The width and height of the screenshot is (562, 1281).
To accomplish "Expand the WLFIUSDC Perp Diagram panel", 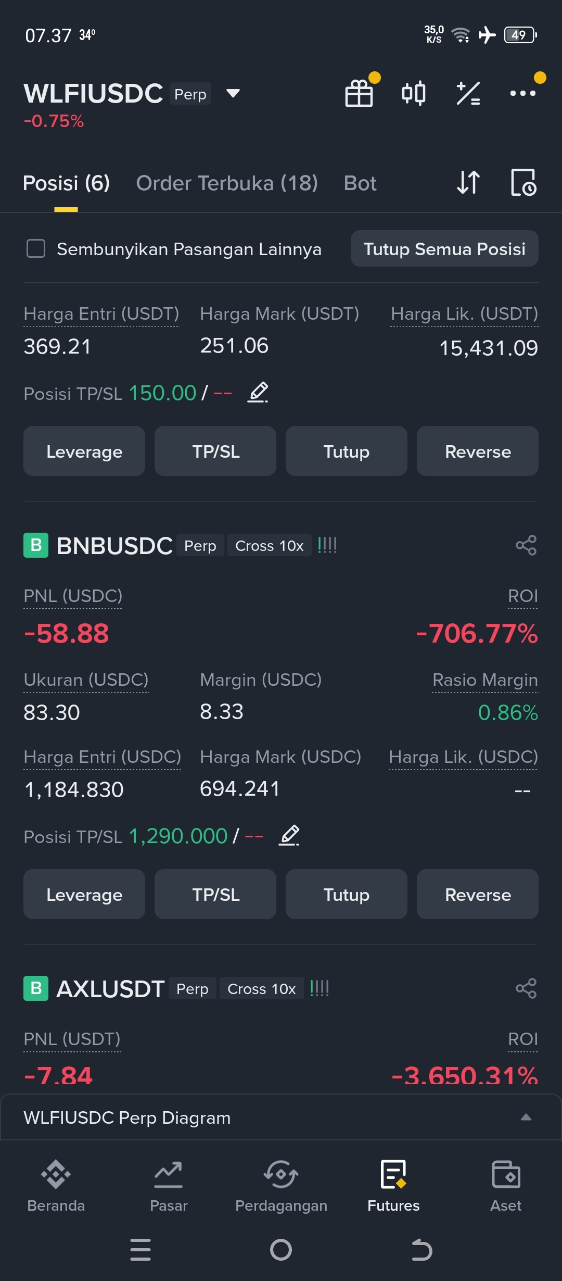I will (281, 1117).
